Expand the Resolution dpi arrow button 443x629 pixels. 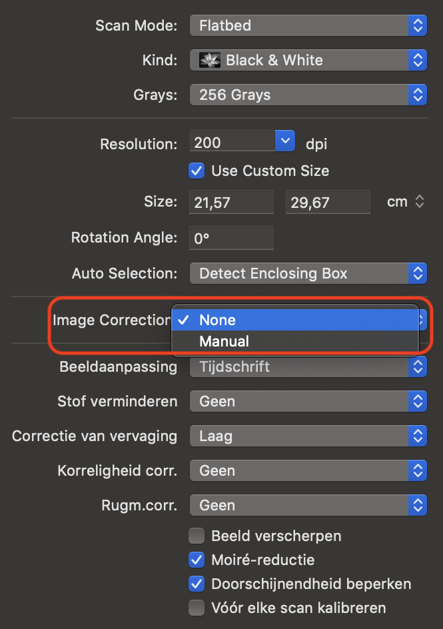(285, 141)
